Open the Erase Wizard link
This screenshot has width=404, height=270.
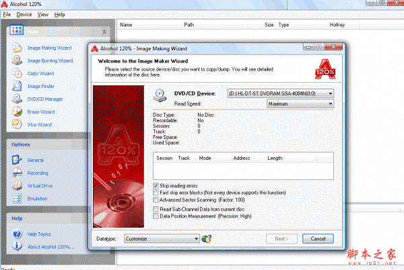[x=41, y=112]
